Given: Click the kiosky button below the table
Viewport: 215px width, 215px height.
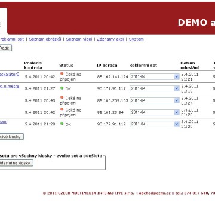Looking at the screenshot, I should point(11,137).
